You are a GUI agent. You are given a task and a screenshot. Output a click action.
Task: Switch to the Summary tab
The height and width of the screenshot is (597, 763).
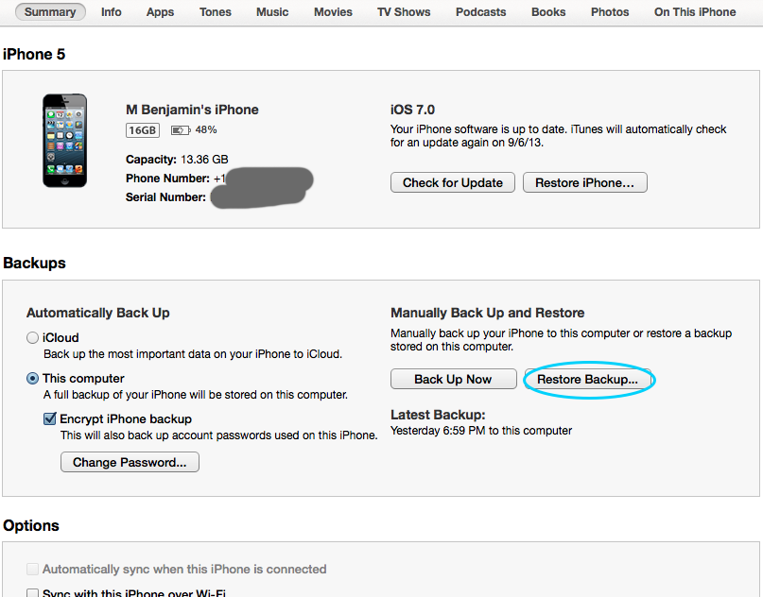click(x=50, y=11)
